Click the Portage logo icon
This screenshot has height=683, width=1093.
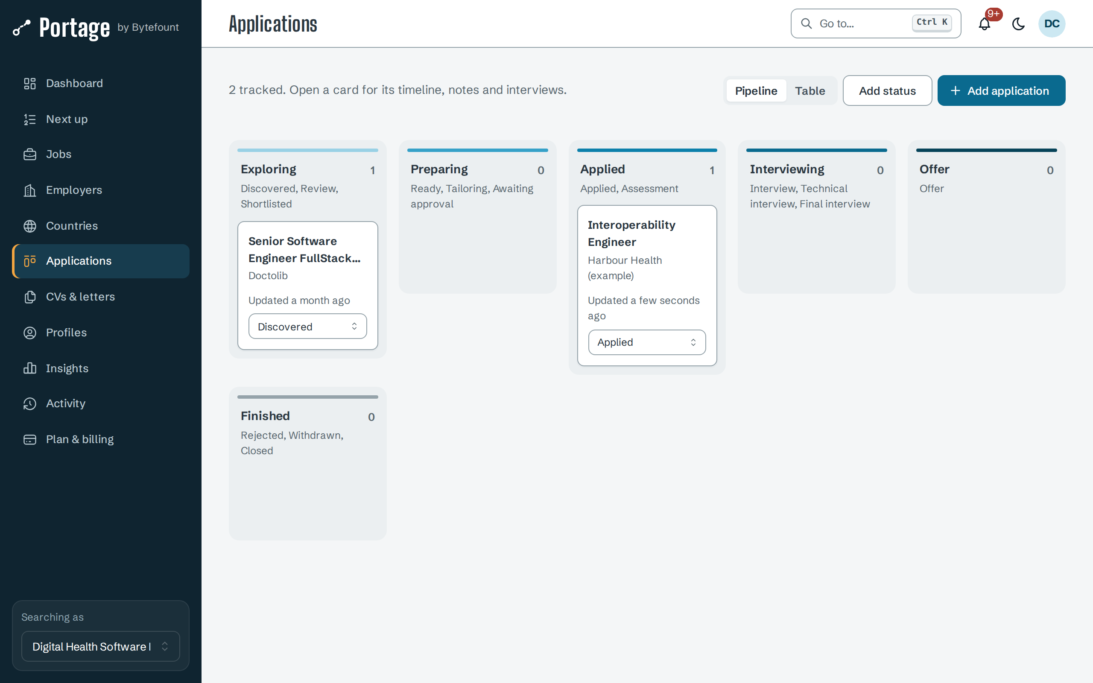pyautogui.click(x=22, y=28)
